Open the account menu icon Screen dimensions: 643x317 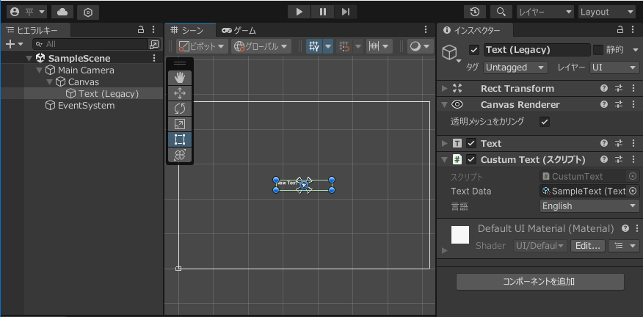pyautogui.click(x=27, y=12)
